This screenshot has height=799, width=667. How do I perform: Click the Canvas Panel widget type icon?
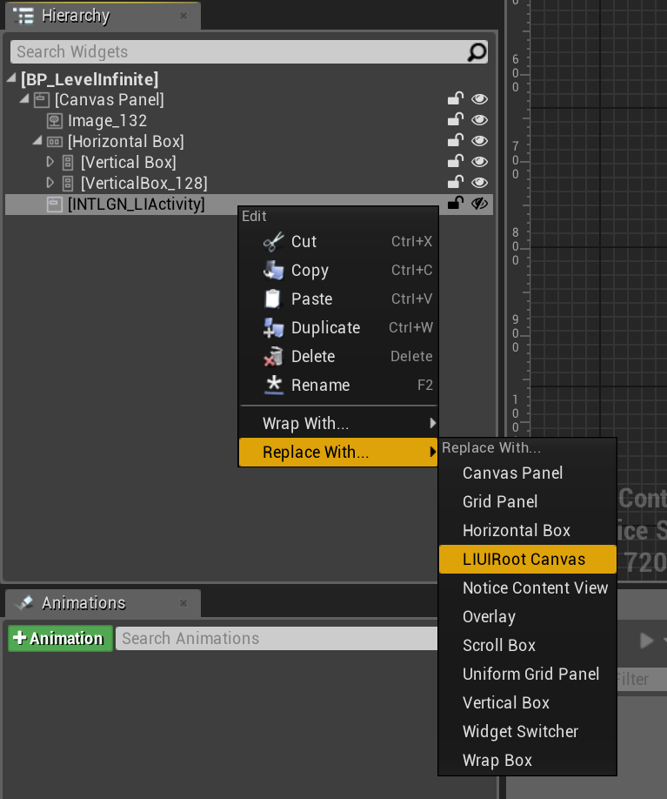(41, 100)
